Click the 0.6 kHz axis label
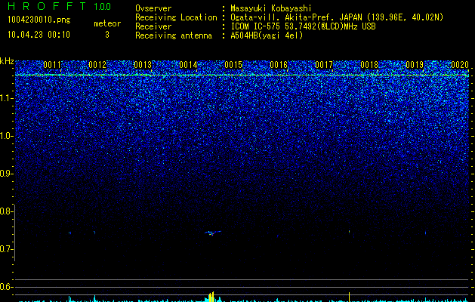 6,287
